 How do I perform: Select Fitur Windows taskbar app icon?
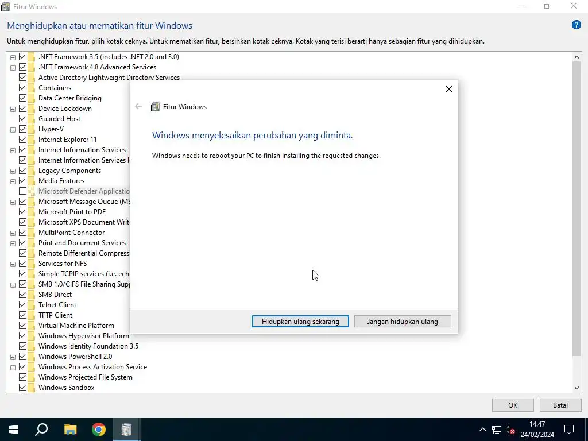127,430
